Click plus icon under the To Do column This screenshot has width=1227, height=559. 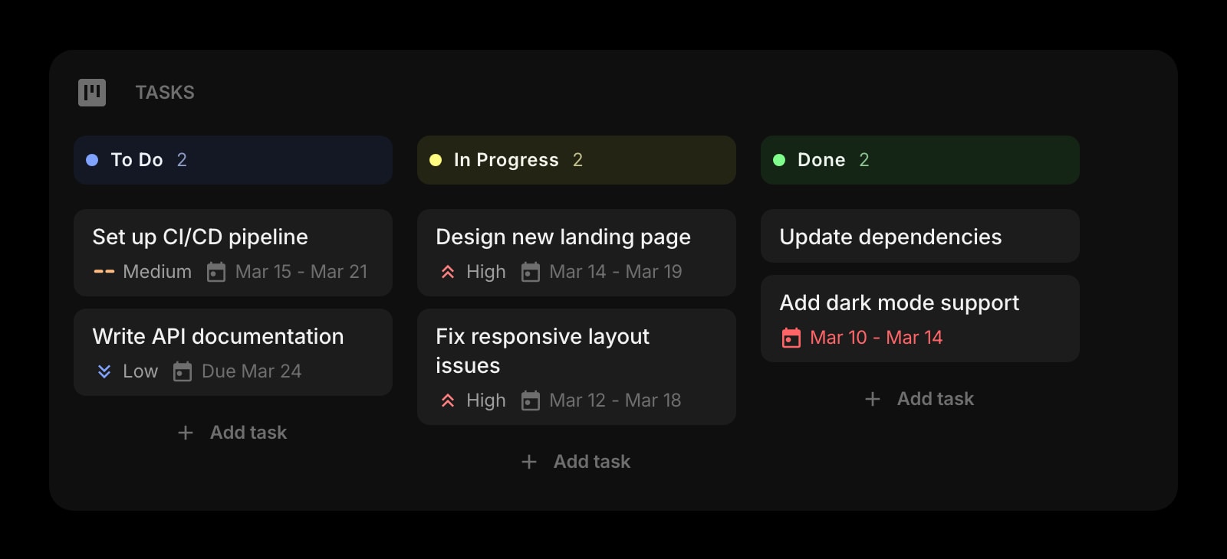pyautogui.click(x=186, y=433)
